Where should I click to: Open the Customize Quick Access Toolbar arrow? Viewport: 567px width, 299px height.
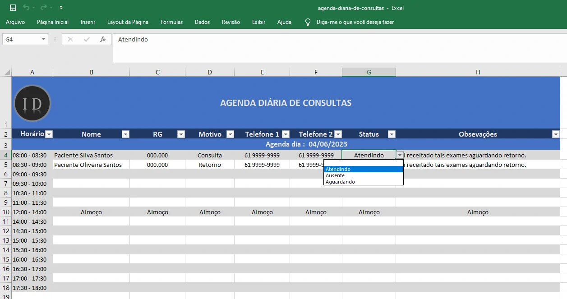click(x=61, y=7)
